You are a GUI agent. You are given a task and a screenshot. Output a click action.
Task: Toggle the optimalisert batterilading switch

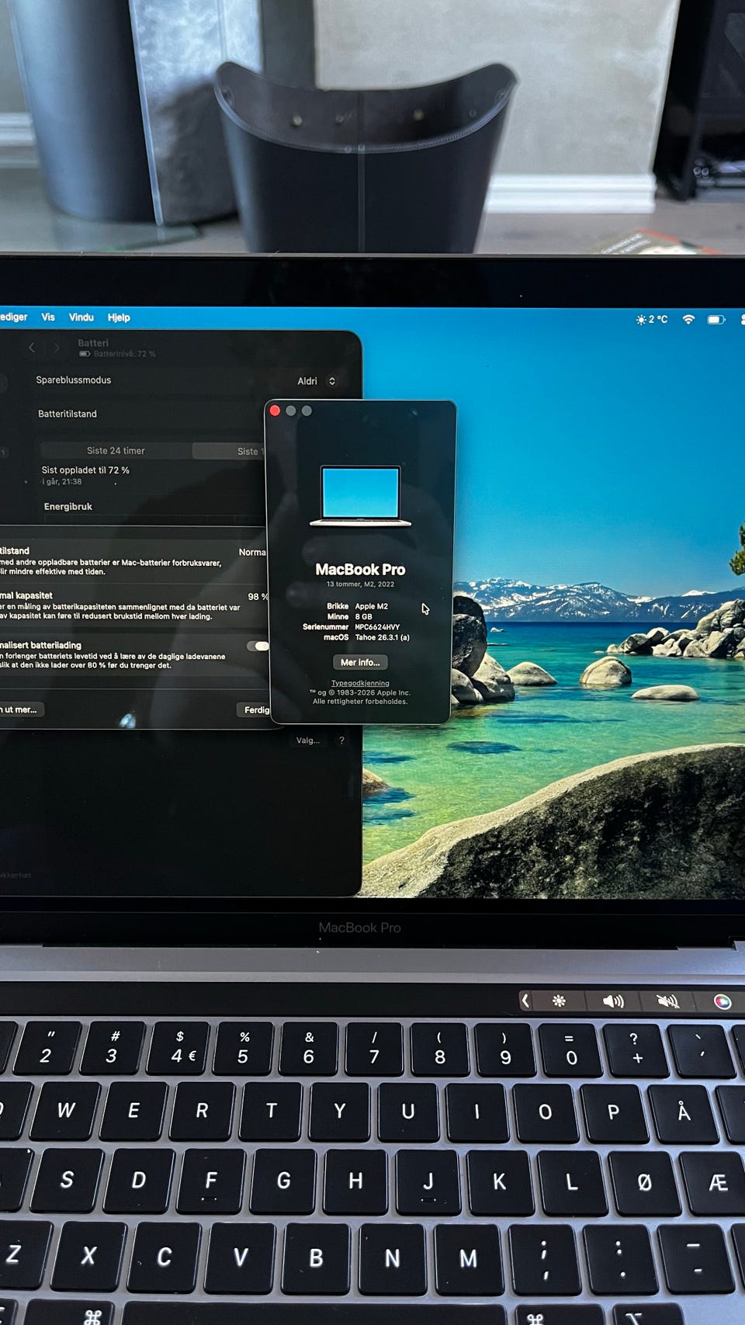click(258, 646)
